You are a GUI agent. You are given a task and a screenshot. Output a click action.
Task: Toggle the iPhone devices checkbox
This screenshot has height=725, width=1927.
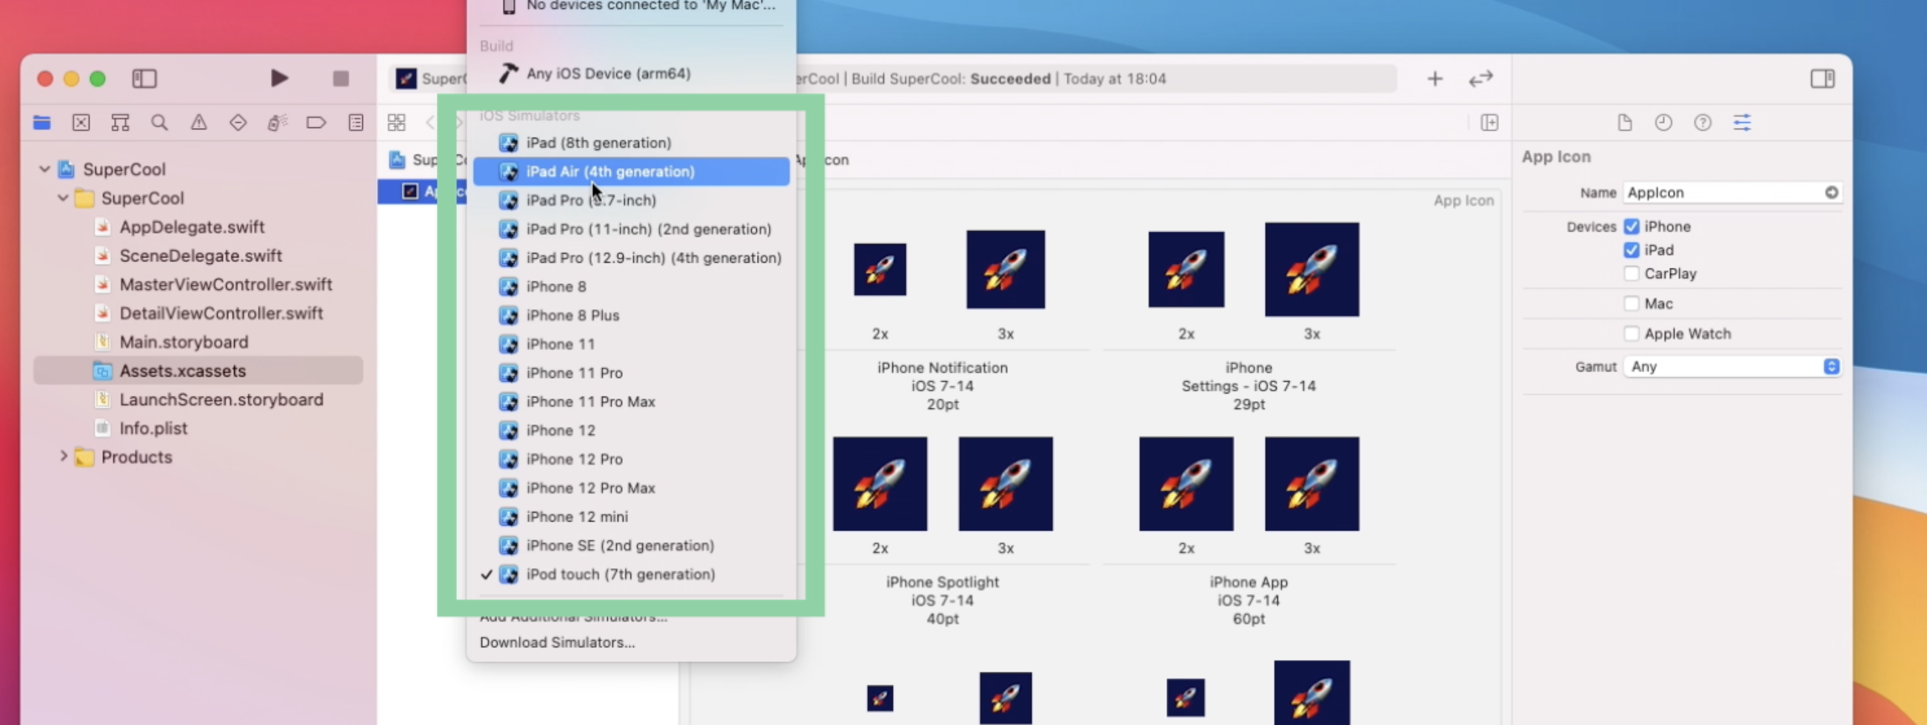tap(1632, 226)
